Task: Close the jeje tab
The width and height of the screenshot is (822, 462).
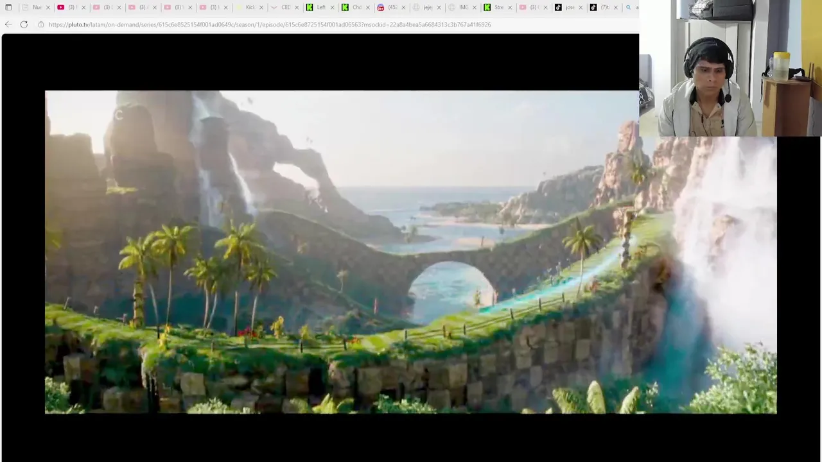Action: pos(439,7)
